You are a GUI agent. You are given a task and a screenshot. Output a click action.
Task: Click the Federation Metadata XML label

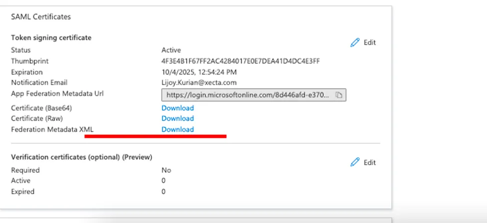pyautogui.click(x=52, y=129)
